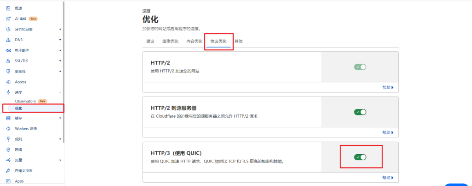This screenshot has width=472, height=186.
Task: Click the AI 审核 sidebar icon
Action: coord(8,18)
